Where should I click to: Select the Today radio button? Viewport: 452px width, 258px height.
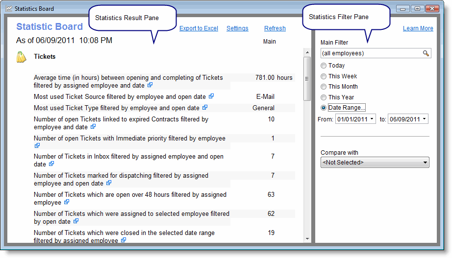(x=324, y=66)
